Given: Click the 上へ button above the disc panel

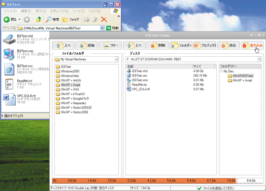Looking at the screenshot, I should (x=134, y=45).
